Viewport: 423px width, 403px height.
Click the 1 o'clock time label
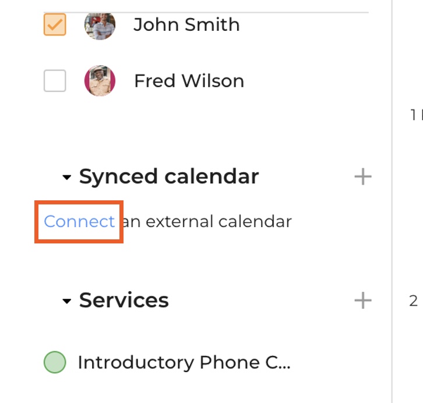coord(415,115)
